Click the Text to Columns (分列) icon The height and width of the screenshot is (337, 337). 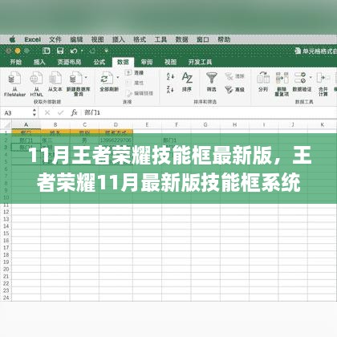coord(263,78)
